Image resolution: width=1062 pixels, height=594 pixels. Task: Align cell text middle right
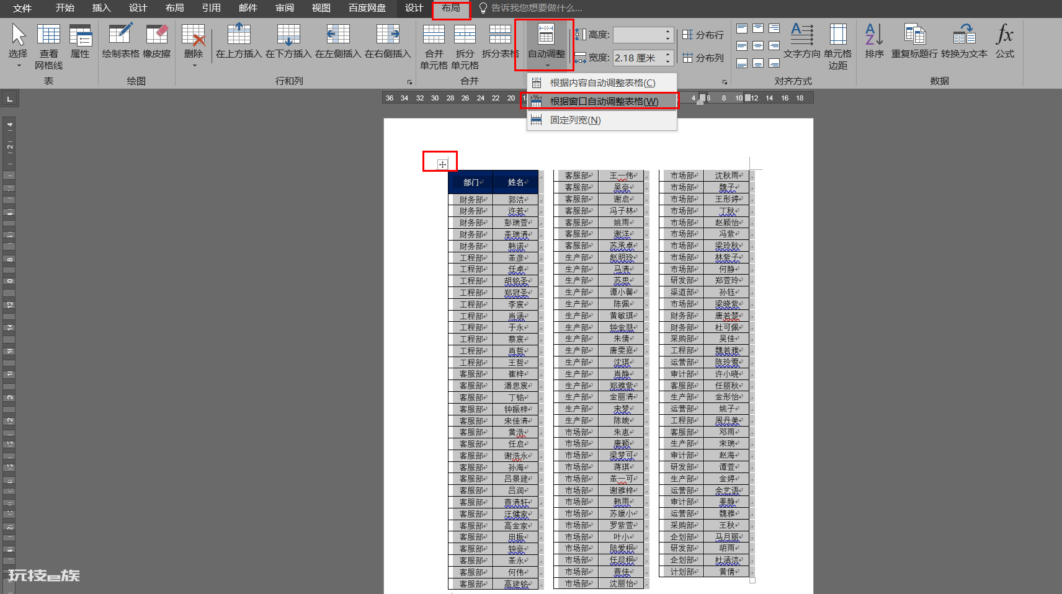[774, 46]
